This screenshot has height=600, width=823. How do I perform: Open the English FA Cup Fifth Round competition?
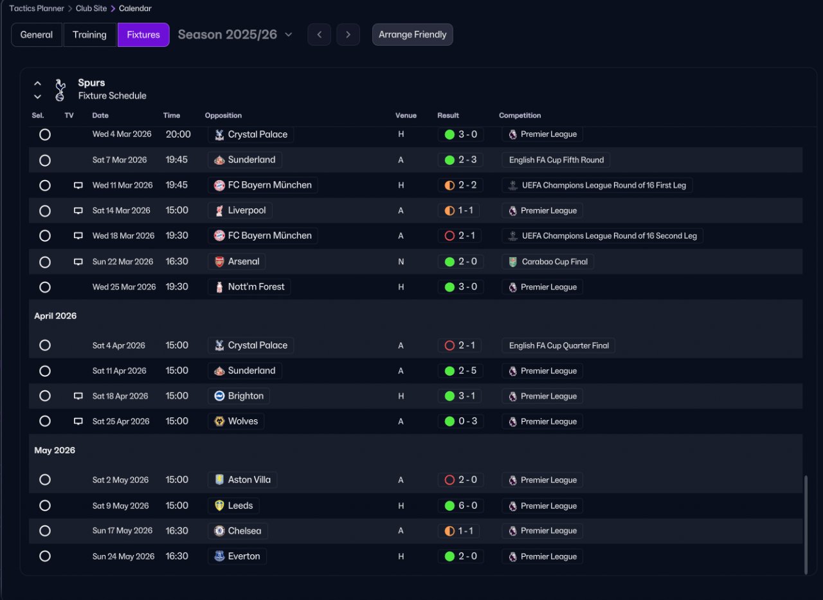(x=556, y=160)
